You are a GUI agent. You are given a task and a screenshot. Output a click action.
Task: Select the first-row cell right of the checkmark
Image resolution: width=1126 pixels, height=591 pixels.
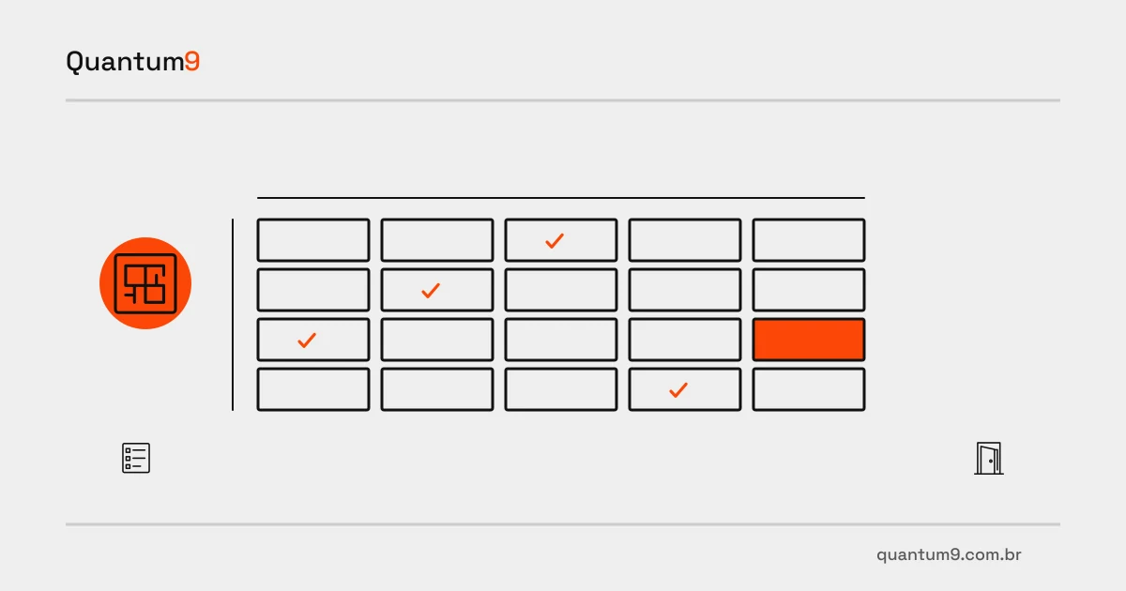click(685, 240)
